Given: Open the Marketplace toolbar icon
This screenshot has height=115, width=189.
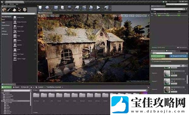Looking at the screenshot, I should [x=62, y=8].
